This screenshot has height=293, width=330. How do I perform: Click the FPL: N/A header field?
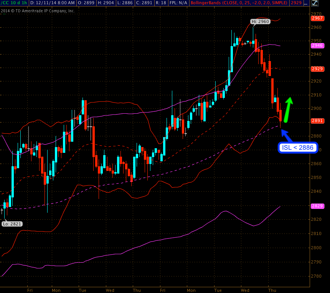[x=178, y=3]
